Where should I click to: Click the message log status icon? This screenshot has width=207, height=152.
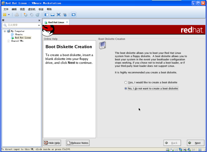[200, 150]
